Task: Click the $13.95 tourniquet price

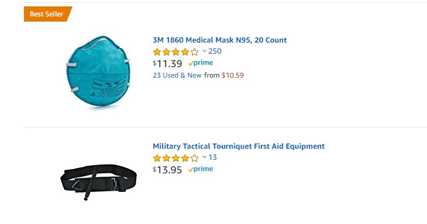Action: click(x=167, y=170)
